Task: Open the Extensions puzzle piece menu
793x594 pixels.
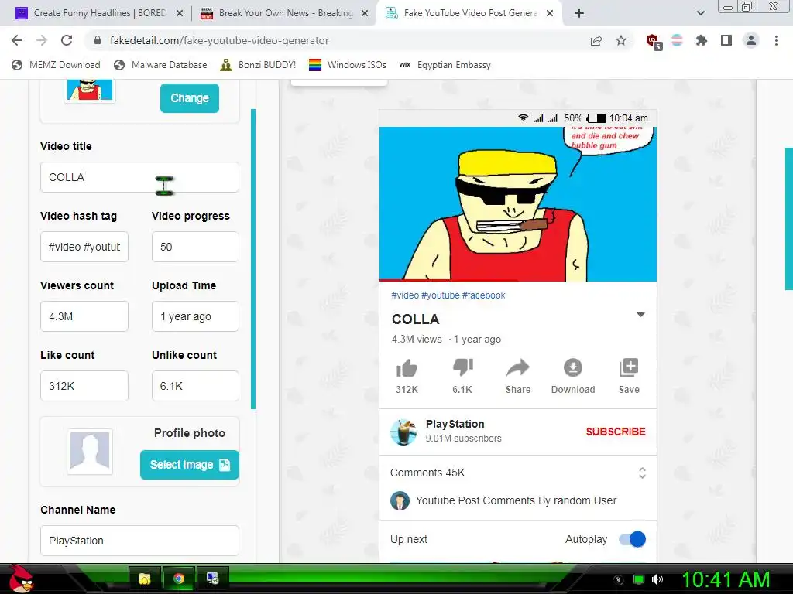Action: [702, 40]
